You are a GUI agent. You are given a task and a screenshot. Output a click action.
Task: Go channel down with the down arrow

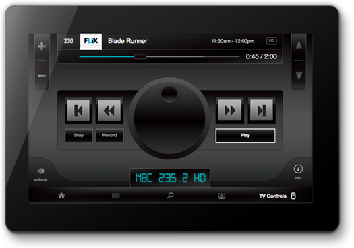(x=299, y=75)
